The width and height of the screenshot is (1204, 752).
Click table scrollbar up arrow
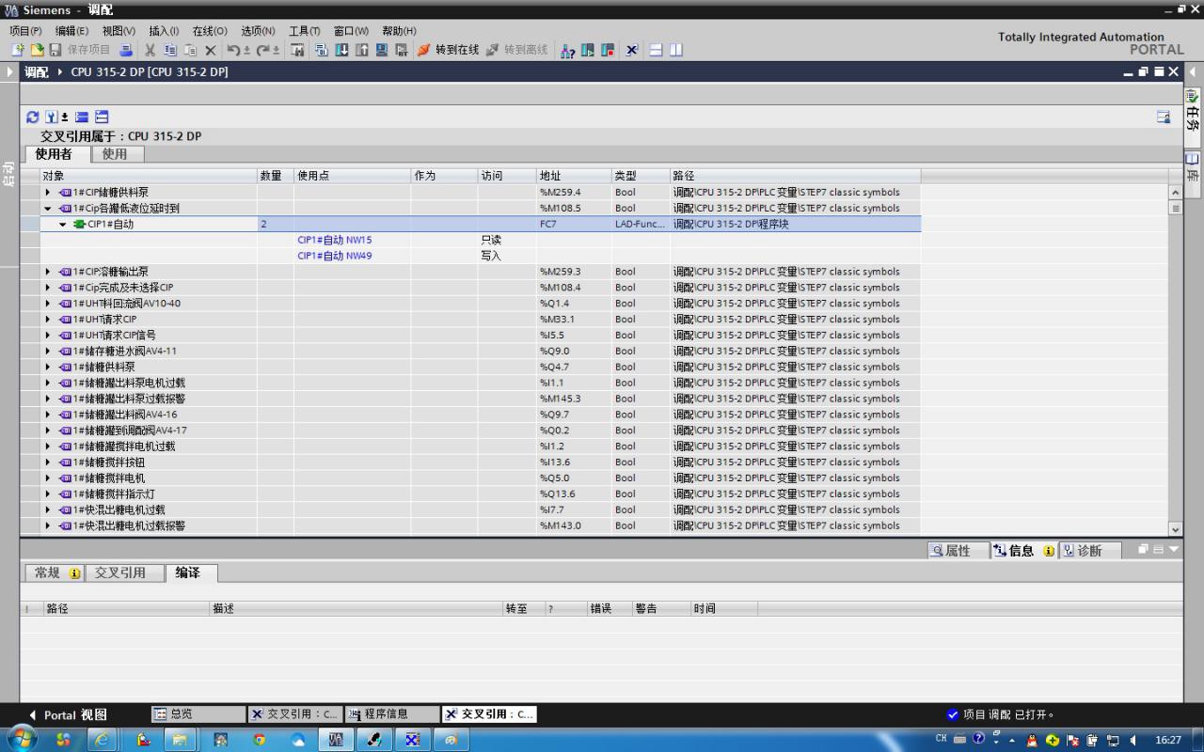point(1175,192)
